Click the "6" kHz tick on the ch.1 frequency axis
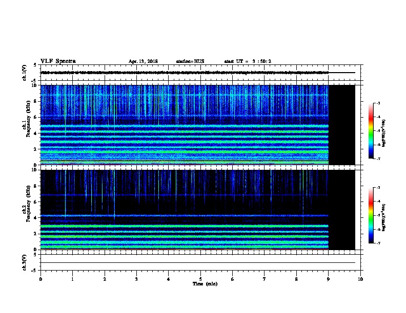The height and width of the screenshot is (313, 406). [36, 117]
